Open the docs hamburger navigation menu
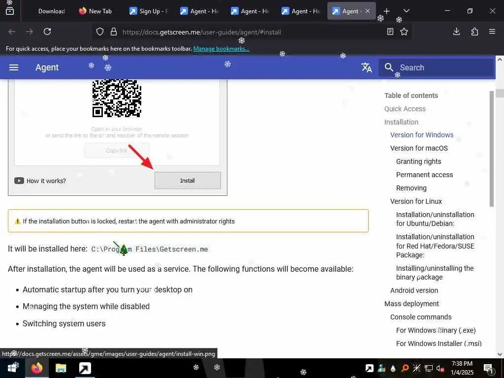This screenshot has height=378, width=504. pyautogui.click(x=14, y=67)
